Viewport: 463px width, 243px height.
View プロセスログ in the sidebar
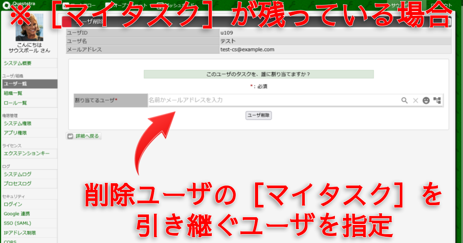click(18, 184)
